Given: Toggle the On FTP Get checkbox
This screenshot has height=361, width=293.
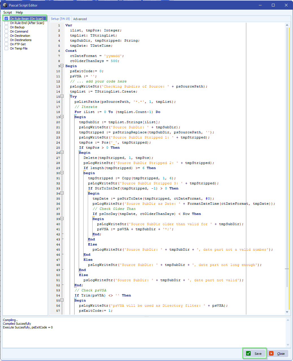Looking at the screenshot, I should (6, 44).
